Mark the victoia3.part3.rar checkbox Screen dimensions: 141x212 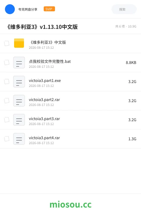point(7,120)
